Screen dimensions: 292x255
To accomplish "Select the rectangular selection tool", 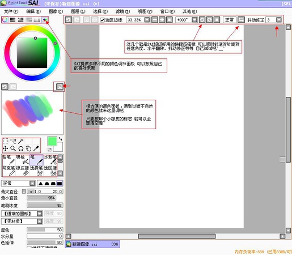I will [x=6, y=141].
